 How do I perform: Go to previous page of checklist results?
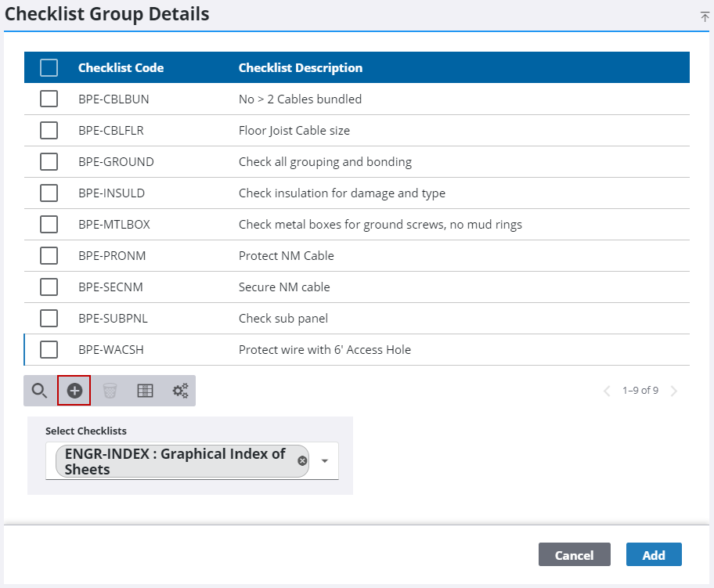pyautogui.click(x=607, y=391)
